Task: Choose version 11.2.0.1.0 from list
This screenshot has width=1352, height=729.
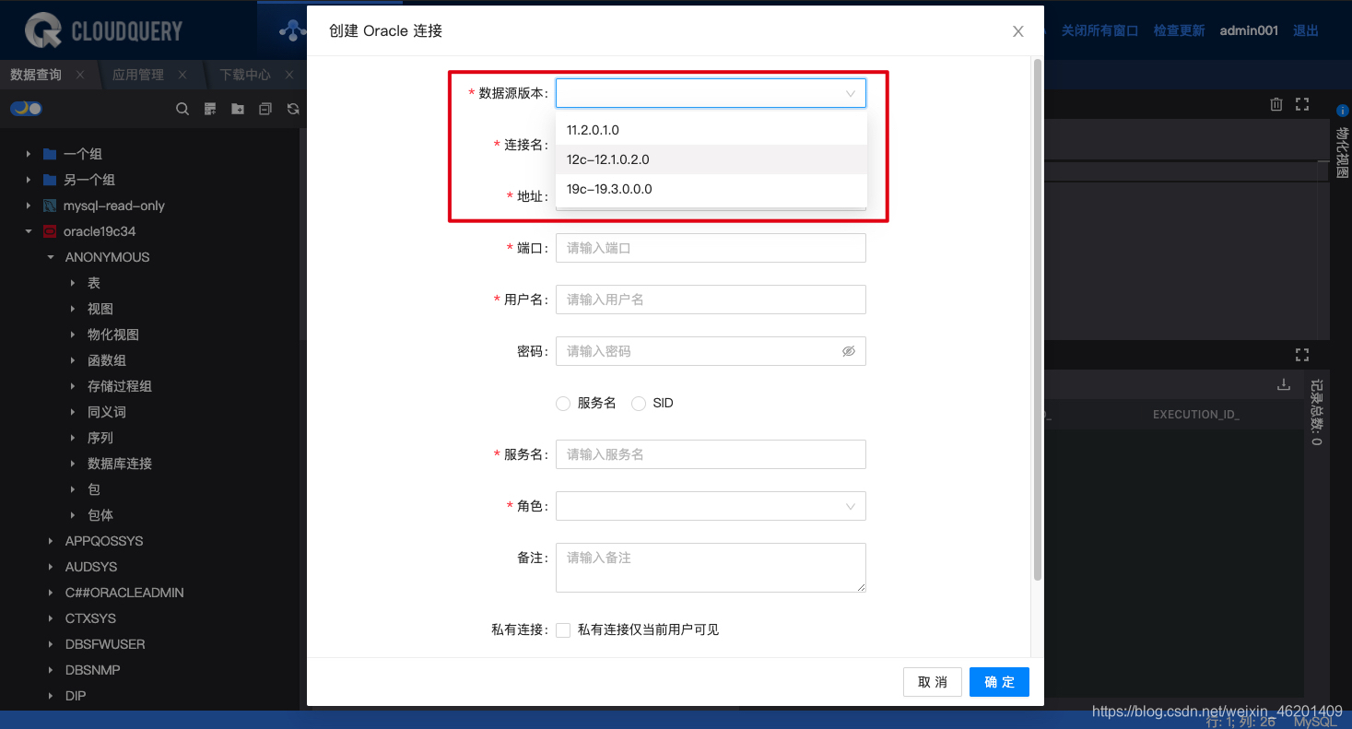Action: coord(711,130)
